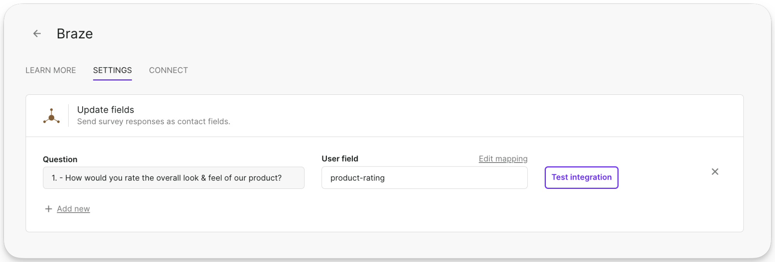Screen dimensions: 775x262
Task: Open the CONNECT tab
Action: (x=168, y=70)
